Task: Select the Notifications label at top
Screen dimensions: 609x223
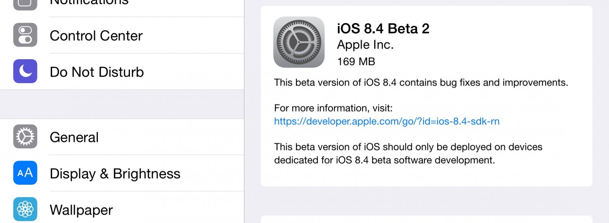Action: pyautogui.click(x=89, y=3)
